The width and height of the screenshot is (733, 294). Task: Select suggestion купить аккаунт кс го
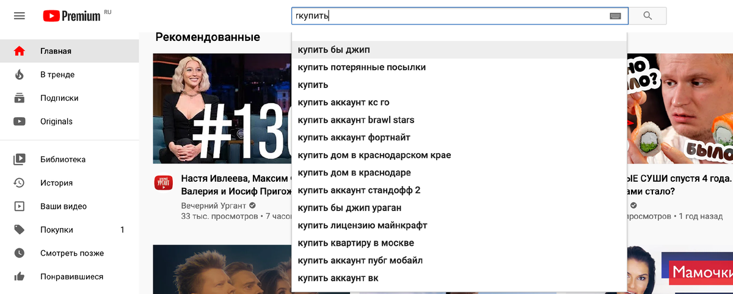pyautogui.click(x=459, y=102)
